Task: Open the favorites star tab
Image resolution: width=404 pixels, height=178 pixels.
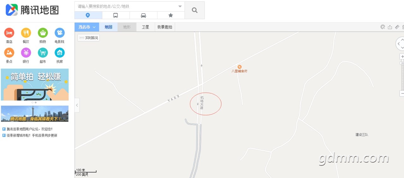Action: coord(171,15)
